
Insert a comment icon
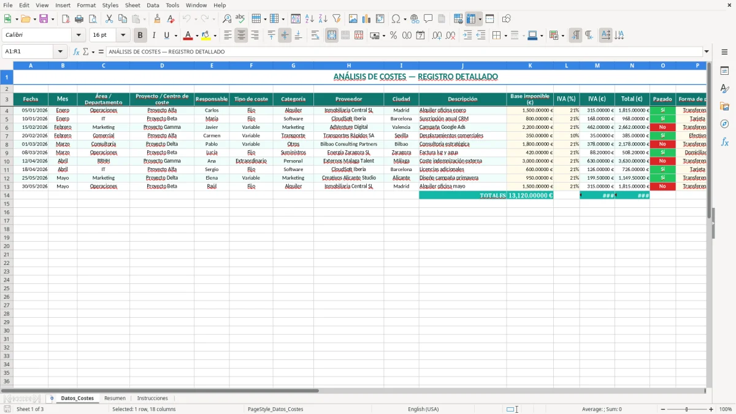pos(428,19)
